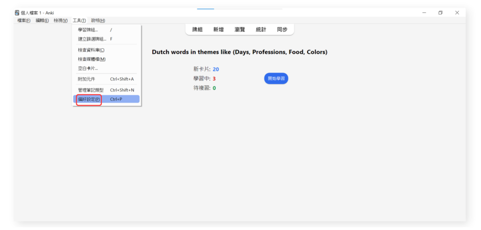This screenshot has width=481, height=230.
Task: Click the blue 開始學習 button
Action: click(276, 79)
